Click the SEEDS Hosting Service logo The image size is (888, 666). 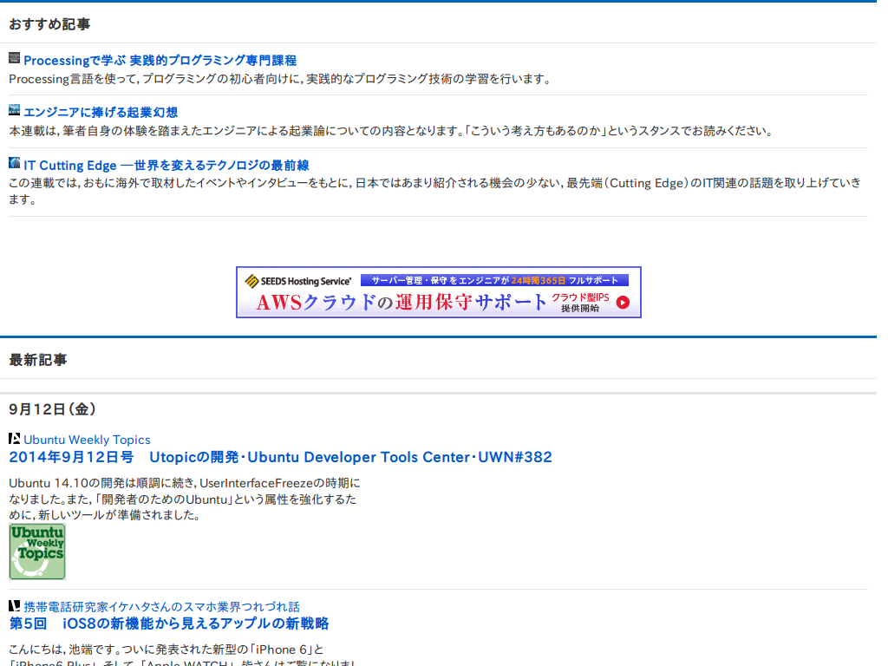(299, 279)
